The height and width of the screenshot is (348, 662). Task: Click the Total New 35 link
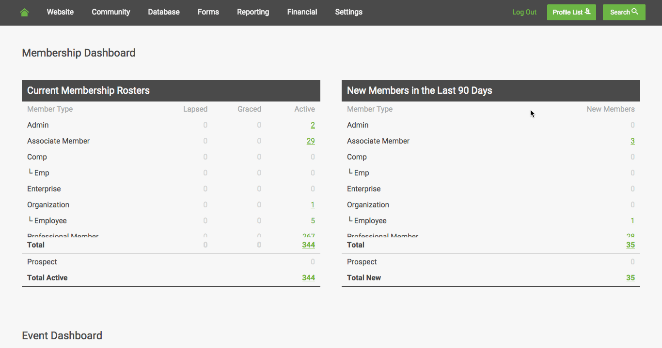coord(630,278)
